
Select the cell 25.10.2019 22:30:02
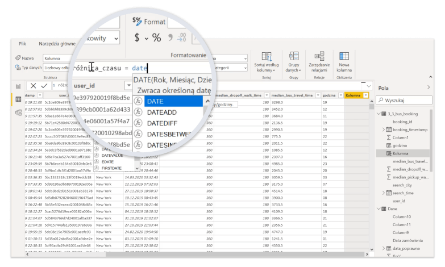(142, 245)
